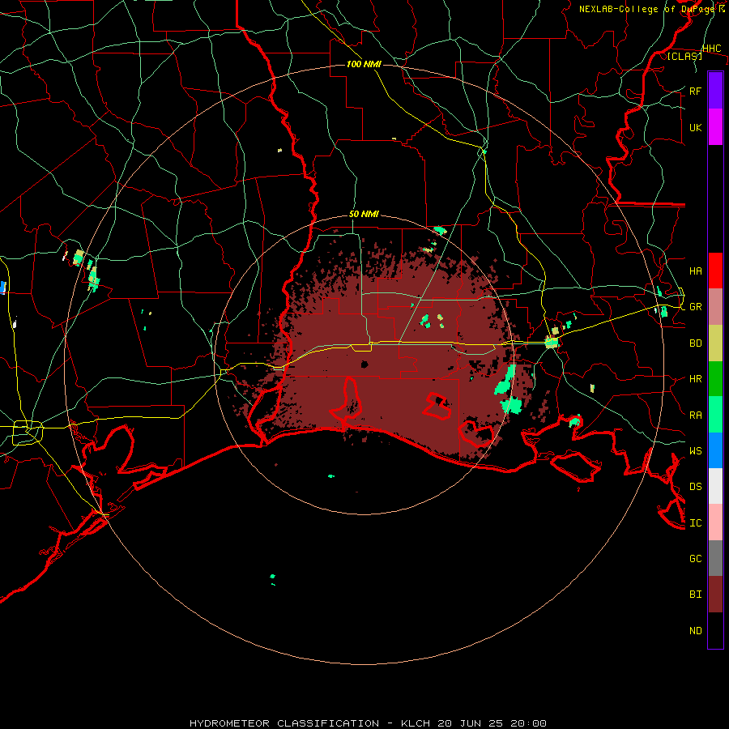Click the UK legend label

(695, 127)
